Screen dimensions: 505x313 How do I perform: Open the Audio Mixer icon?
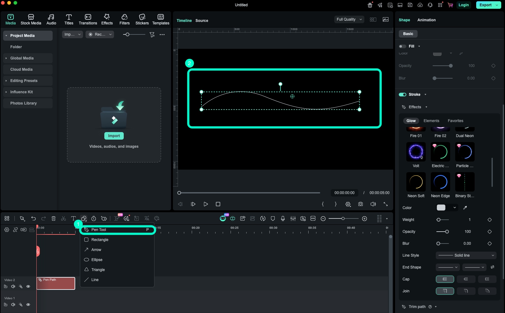(293, 218)
